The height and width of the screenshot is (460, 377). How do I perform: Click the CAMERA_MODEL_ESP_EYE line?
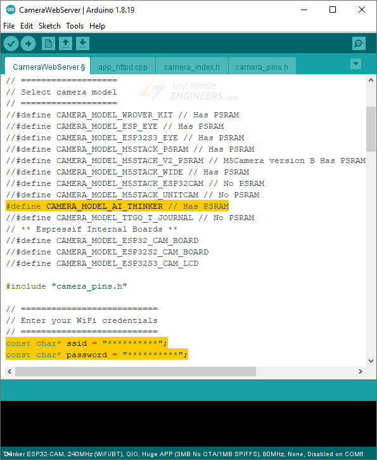(115, 126)
